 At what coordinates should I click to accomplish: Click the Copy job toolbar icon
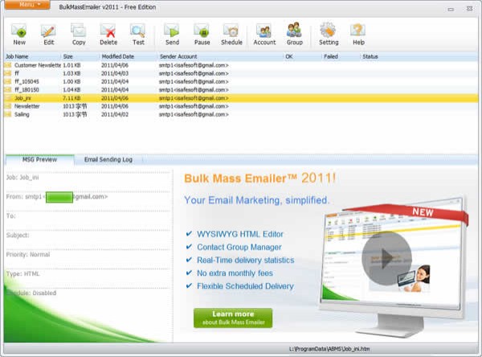click(79, 34)
